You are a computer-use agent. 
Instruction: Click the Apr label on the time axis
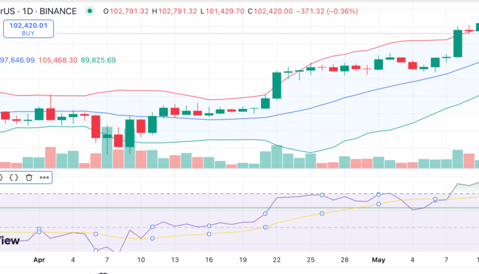click(x=39, y=260)
